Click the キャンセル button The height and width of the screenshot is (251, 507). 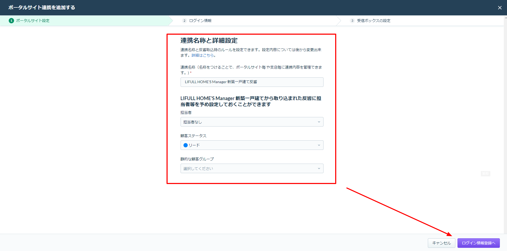pos(441,243)
